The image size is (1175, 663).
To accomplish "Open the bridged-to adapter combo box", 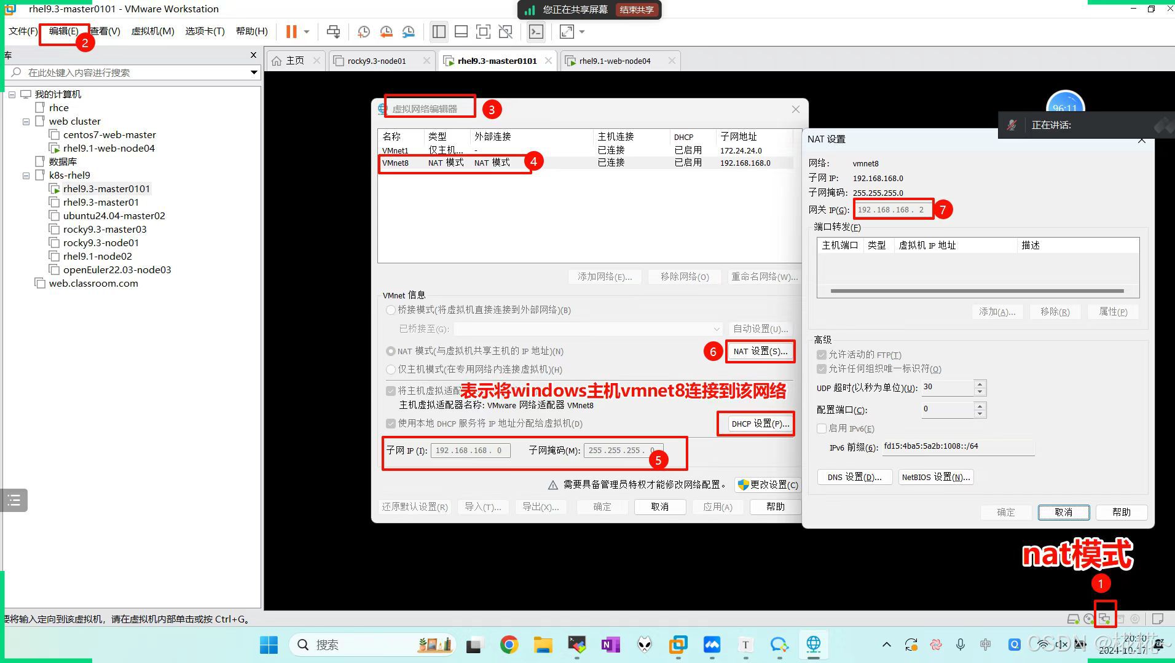I will click(x=587, y=329).
